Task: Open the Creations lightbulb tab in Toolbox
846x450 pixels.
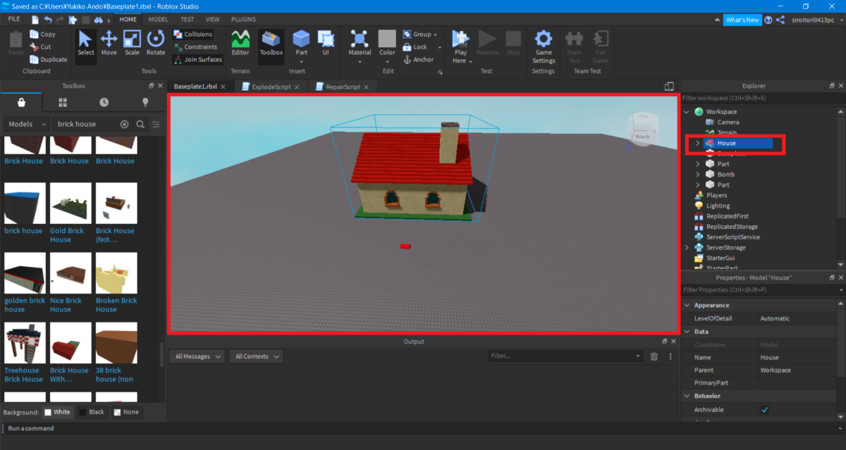Action: click(146, 103)
